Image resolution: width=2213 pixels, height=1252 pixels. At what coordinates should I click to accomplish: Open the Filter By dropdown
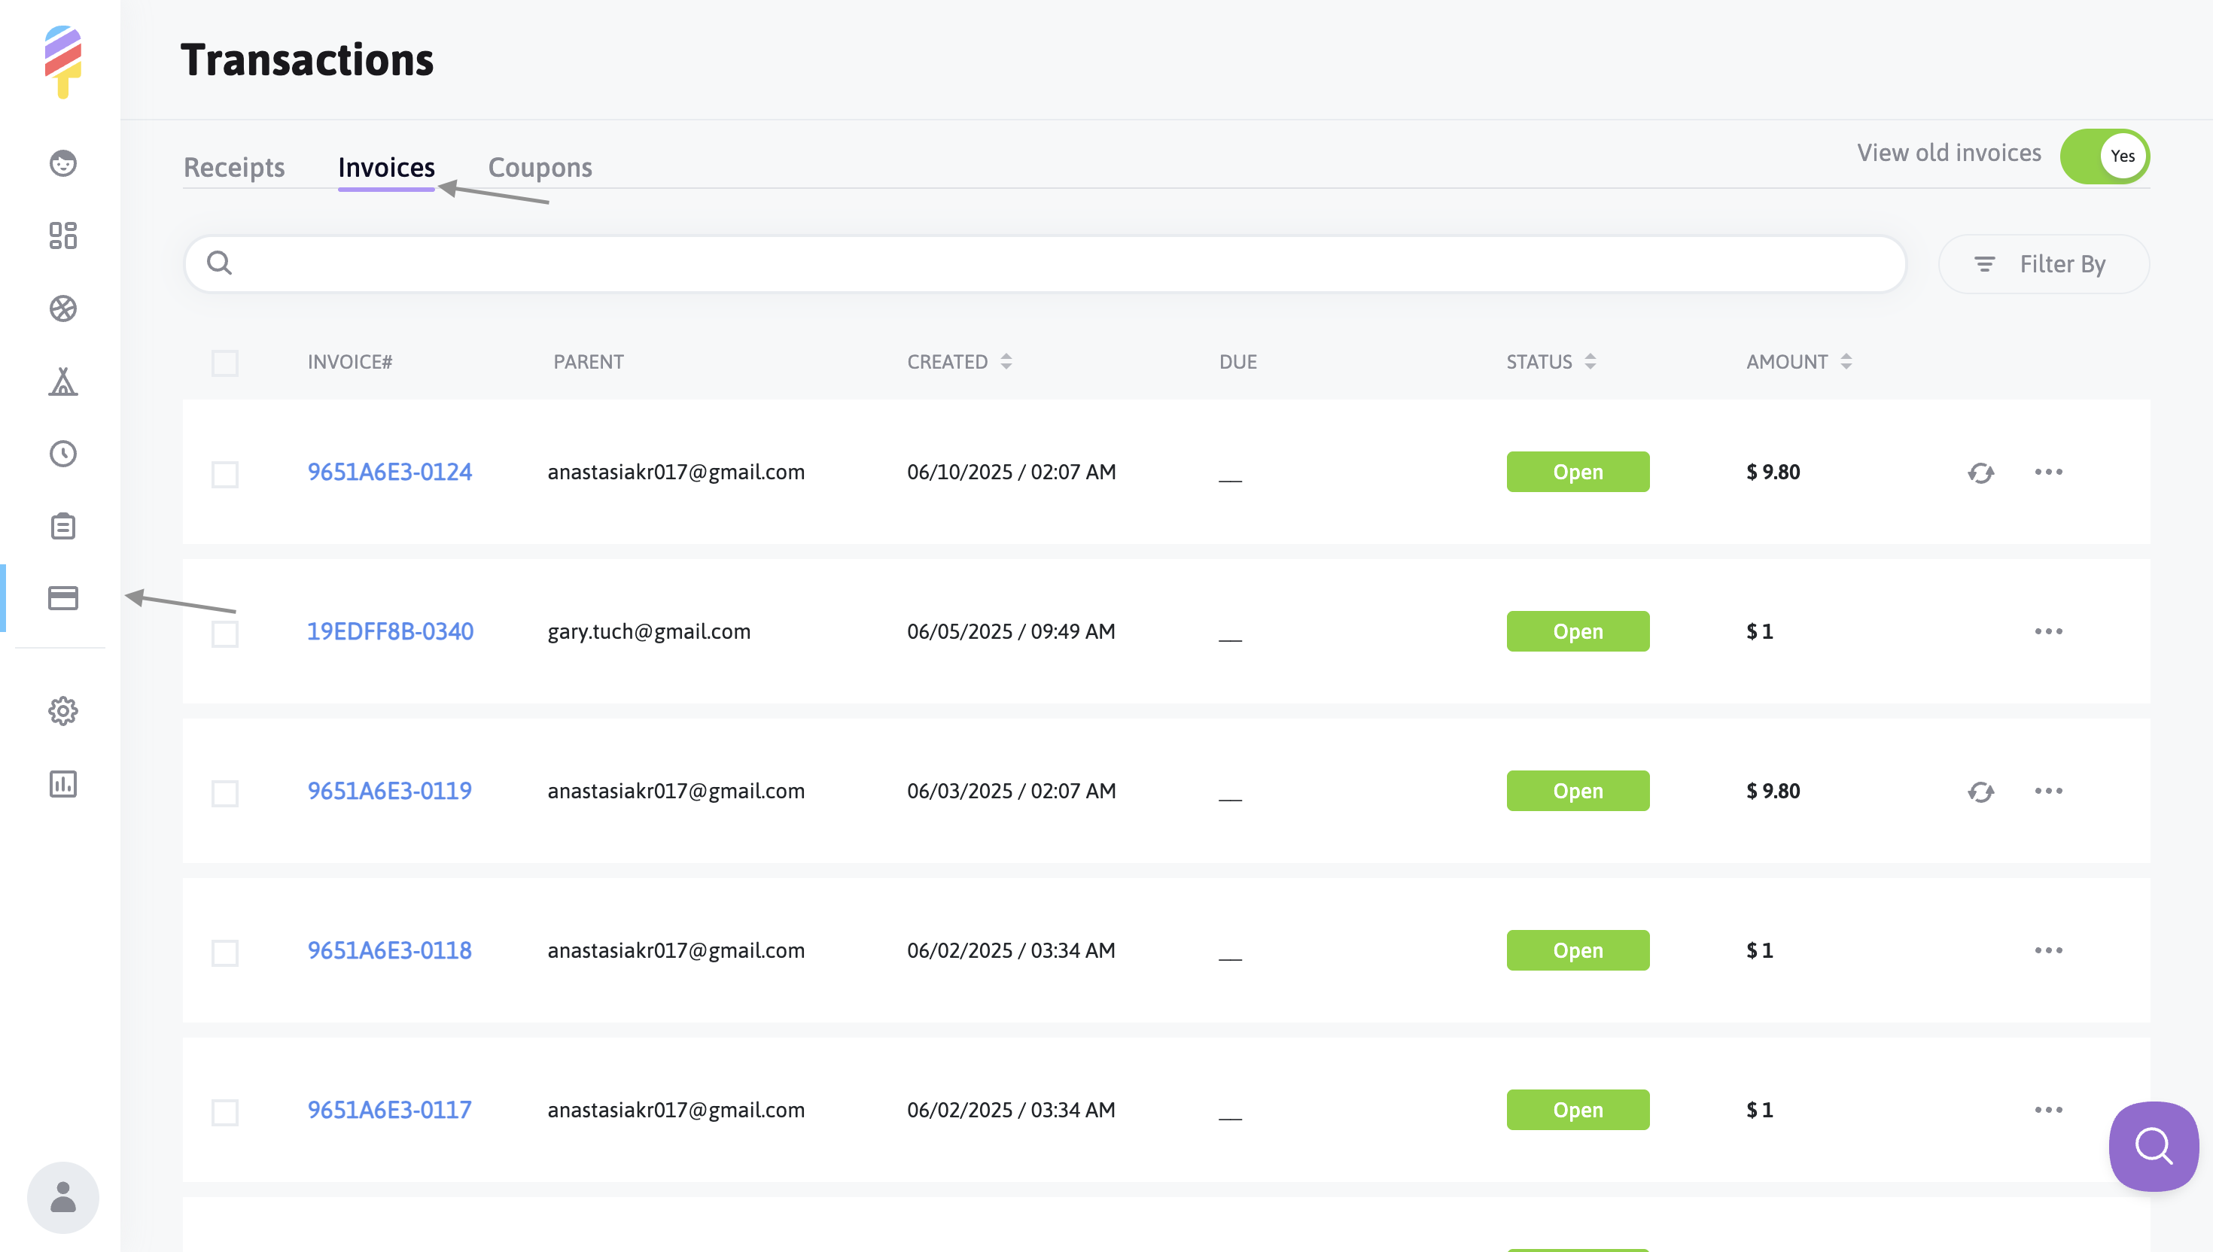click(x=2043, y=264)
